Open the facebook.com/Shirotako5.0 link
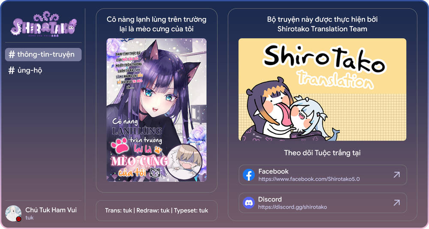429x229 pixels. point(309,179)
